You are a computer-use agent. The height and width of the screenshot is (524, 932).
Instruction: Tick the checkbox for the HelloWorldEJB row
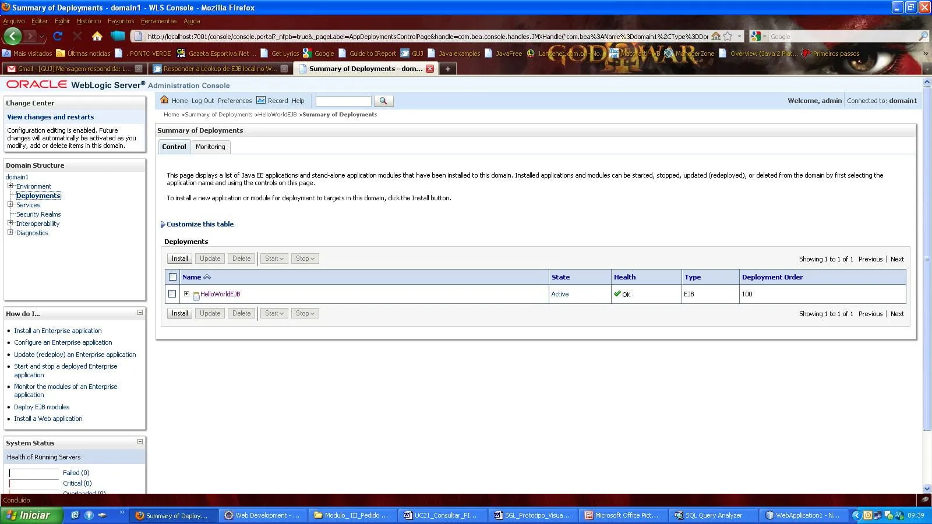pyautogui.click(x=172, y=294)
